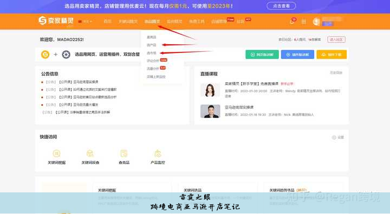The image size is (390, 214).
Task: Open the apps grid icon
Action: click(x=304, y=22)
